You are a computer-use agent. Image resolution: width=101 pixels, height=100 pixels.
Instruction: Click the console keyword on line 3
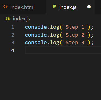click(36, 43)
